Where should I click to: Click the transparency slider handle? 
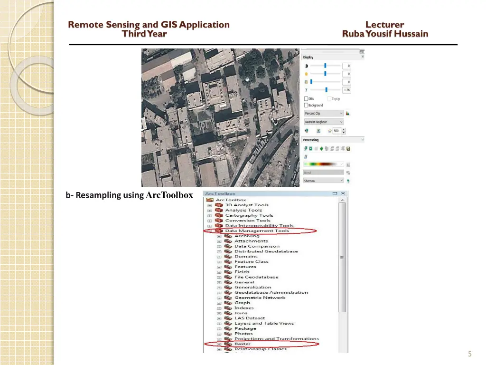pyautogui.click(x=311, y=82)
